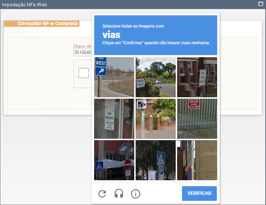Select the tile with paper notice on window

pos(114,119)
